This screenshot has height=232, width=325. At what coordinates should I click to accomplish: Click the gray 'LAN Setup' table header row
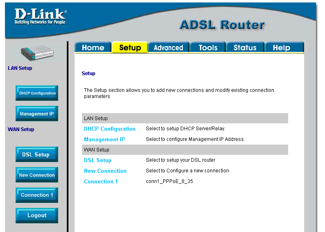(185, 118)
